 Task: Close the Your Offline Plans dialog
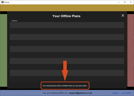123,16
